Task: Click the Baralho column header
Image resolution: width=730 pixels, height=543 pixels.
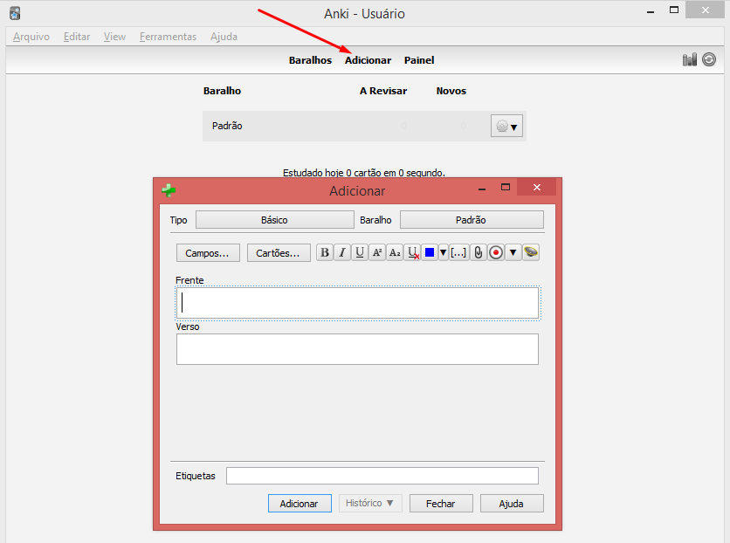Action: click(x=222, y=91)
